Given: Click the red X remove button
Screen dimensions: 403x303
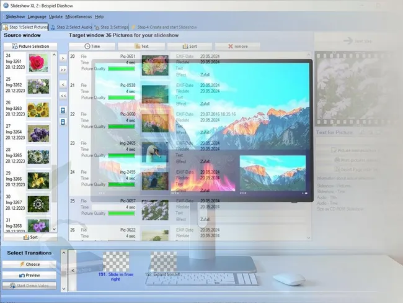Looking at the screenshot, I should 237,47.
